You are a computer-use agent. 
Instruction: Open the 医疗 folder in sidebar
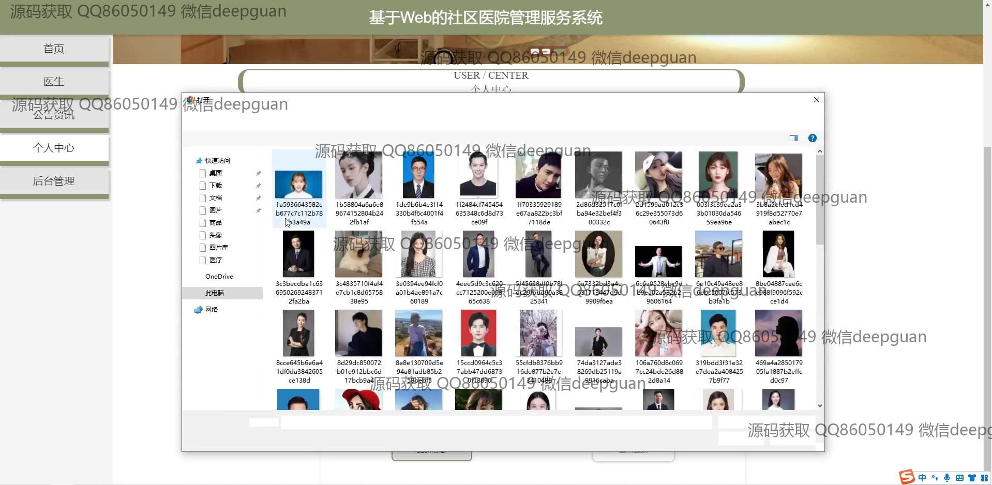click(x=215, y=260)
